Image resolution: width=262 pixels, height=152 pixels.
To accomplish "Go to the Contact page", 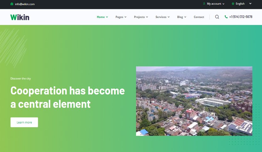I will 199,17.
